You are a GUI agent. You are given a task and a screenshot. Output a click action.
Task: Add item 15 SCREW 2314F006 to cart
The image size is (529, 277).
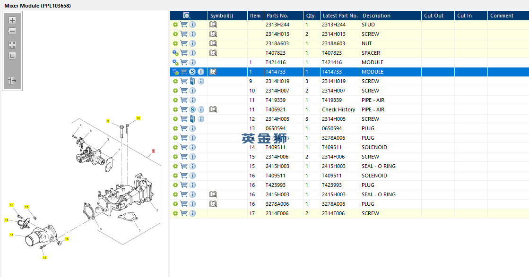point(184,157)
